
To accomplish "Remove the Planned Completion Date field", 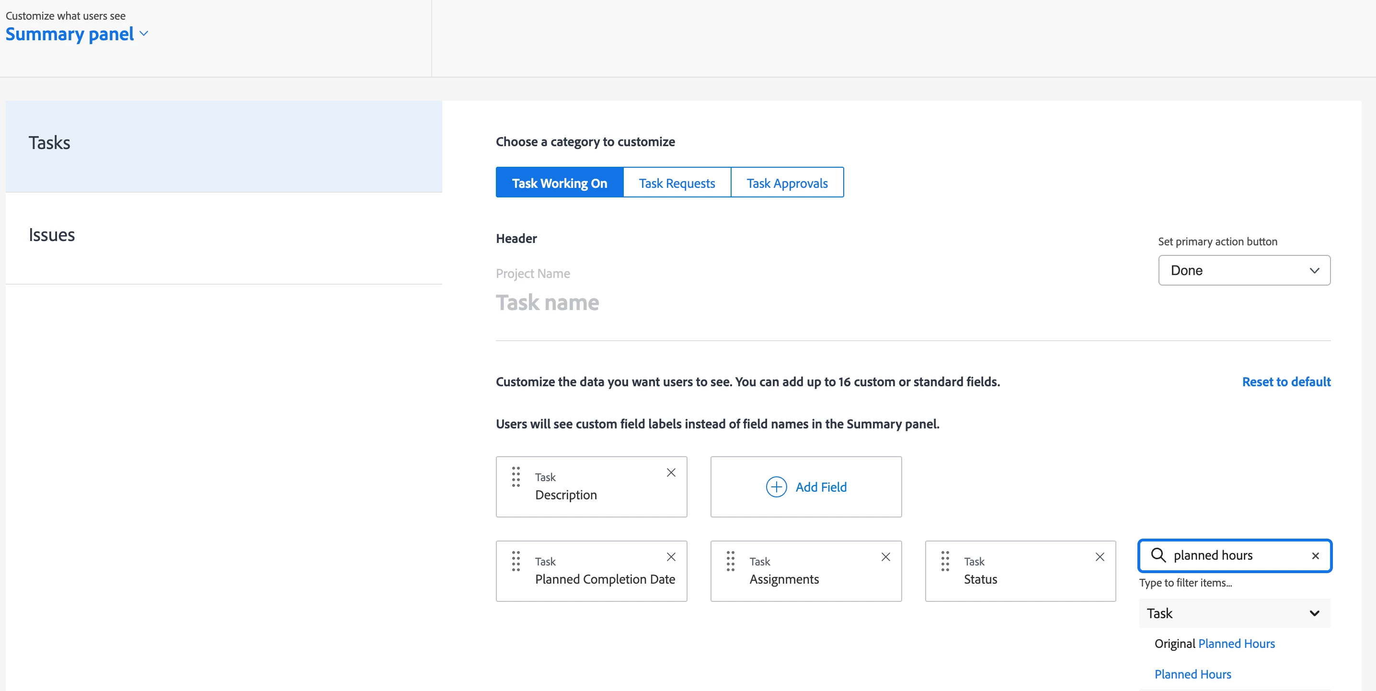I will (671, 557).
